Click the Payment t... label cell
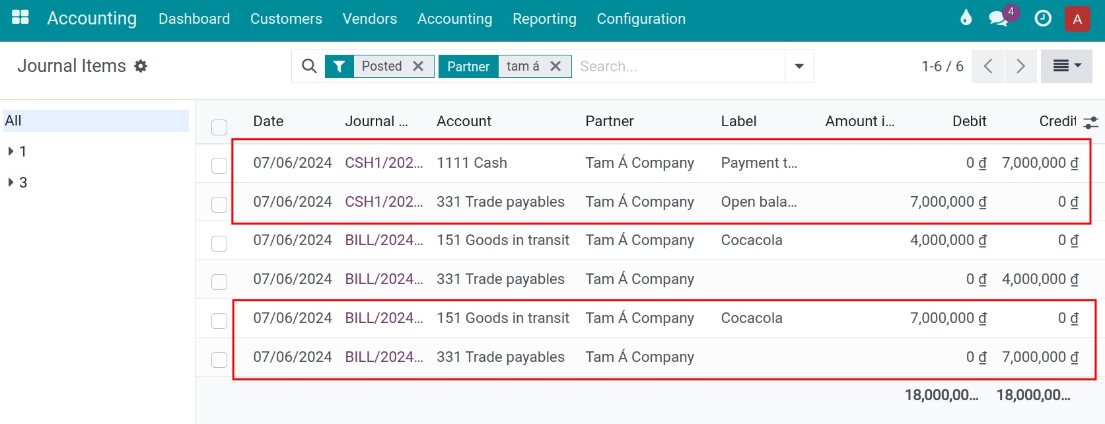 coord(759,163)
